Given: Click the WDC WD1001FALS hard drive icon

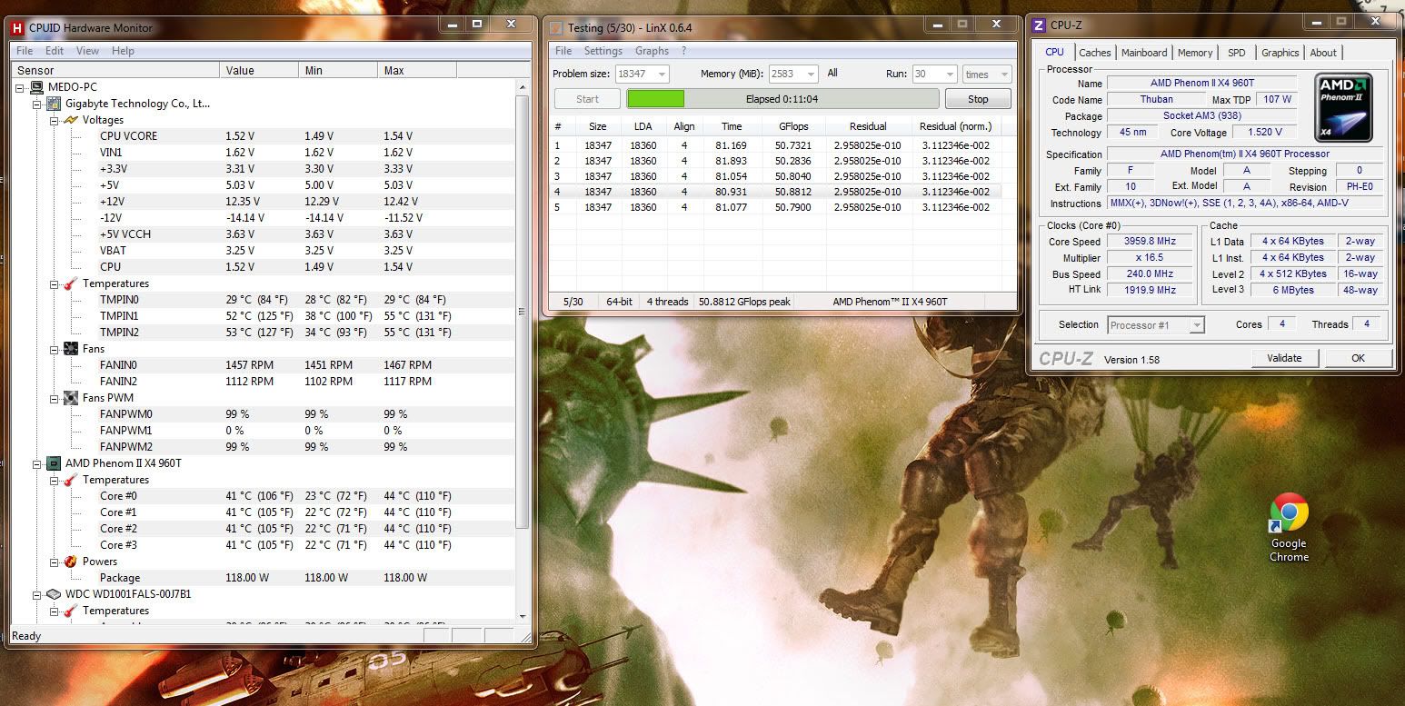Looking at the screenshot, I should point(53,594).
